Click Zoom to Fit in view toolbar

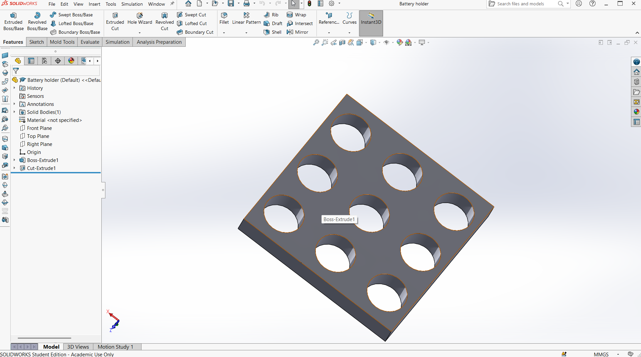[x=316, y=42]
